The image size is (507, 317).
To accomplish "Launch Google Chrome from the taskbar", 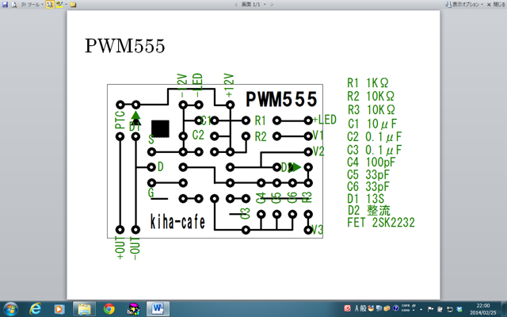I will pyautogui.click(x=109, y=307).
